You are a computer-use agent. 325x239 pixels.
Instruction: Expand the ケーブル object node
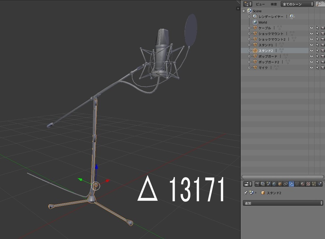249,28
